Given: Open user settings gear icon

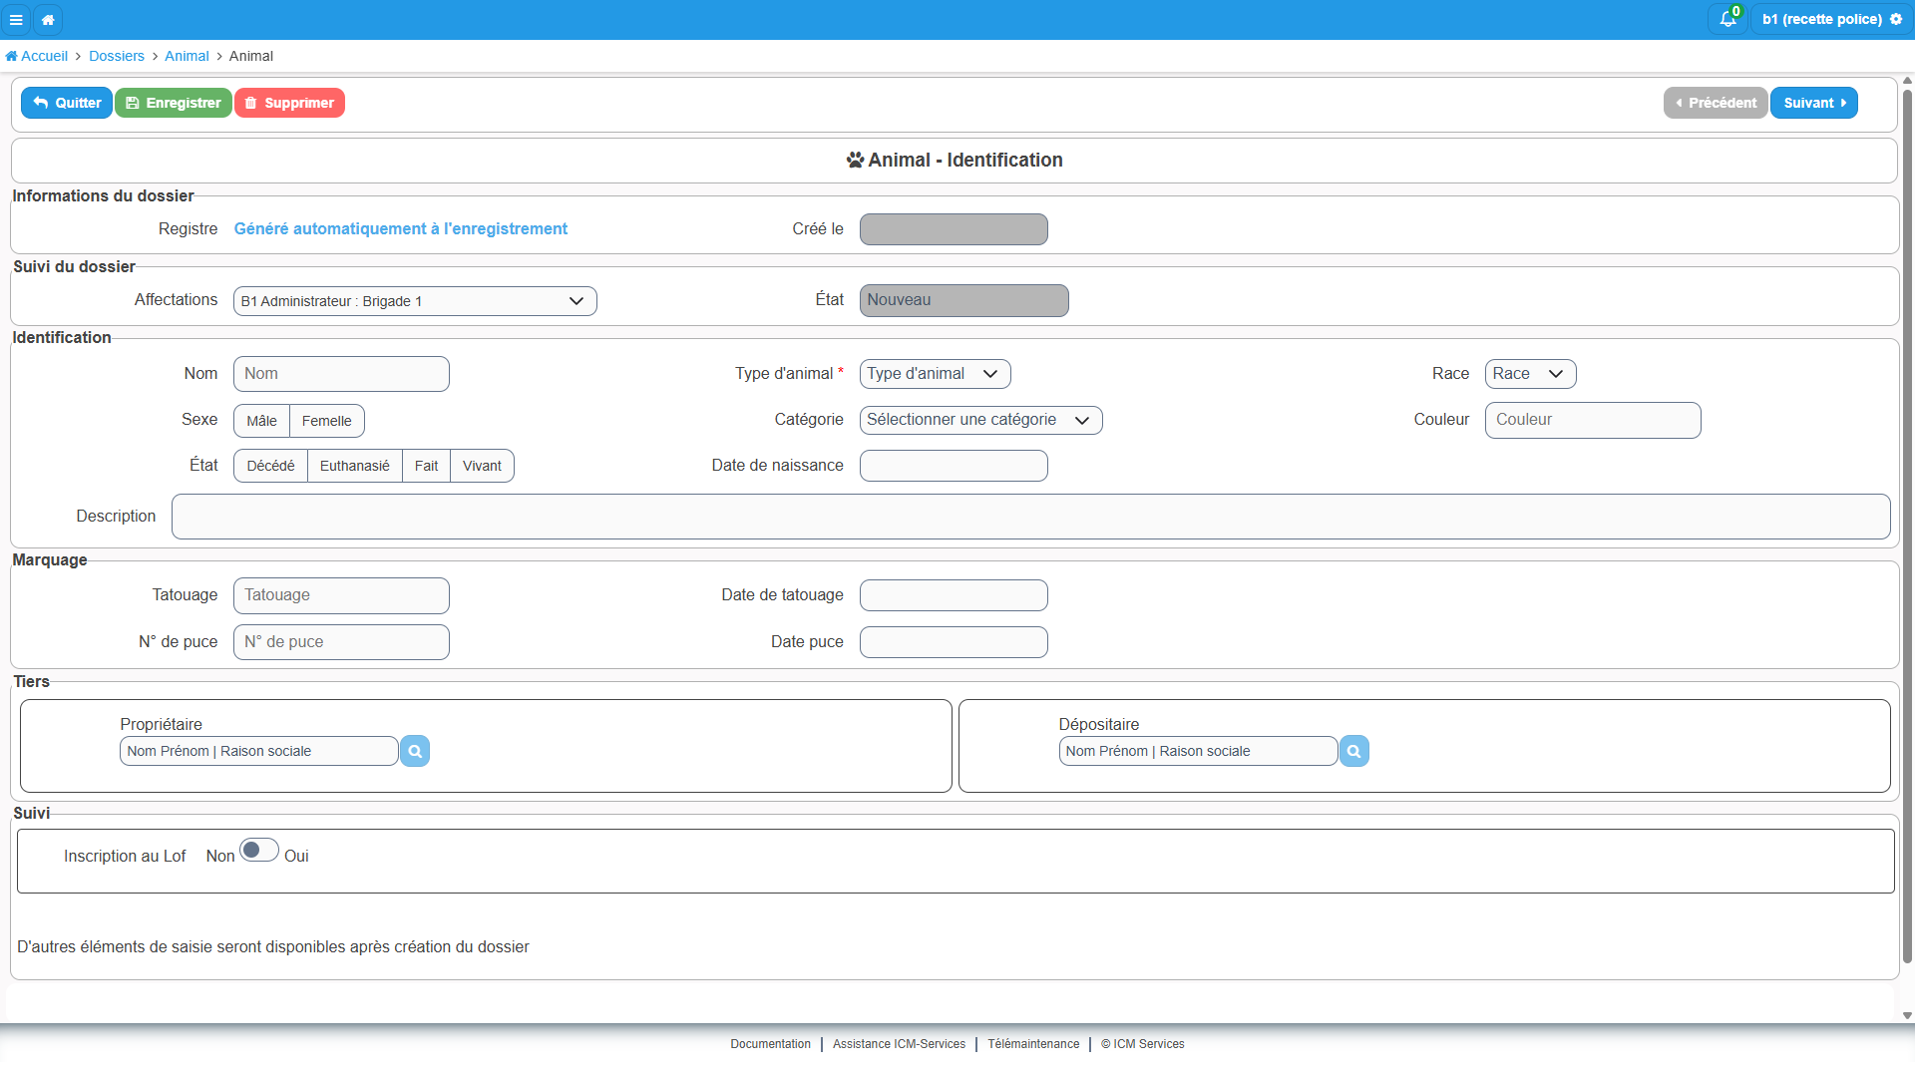Looking at the screenshot, I should [1896, 19].
